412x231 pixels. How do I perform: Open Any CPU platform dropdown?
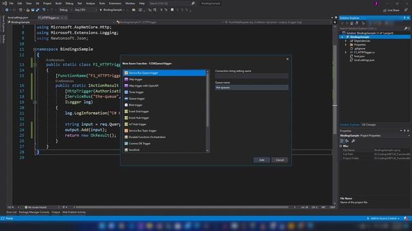(x=86, y=10)
